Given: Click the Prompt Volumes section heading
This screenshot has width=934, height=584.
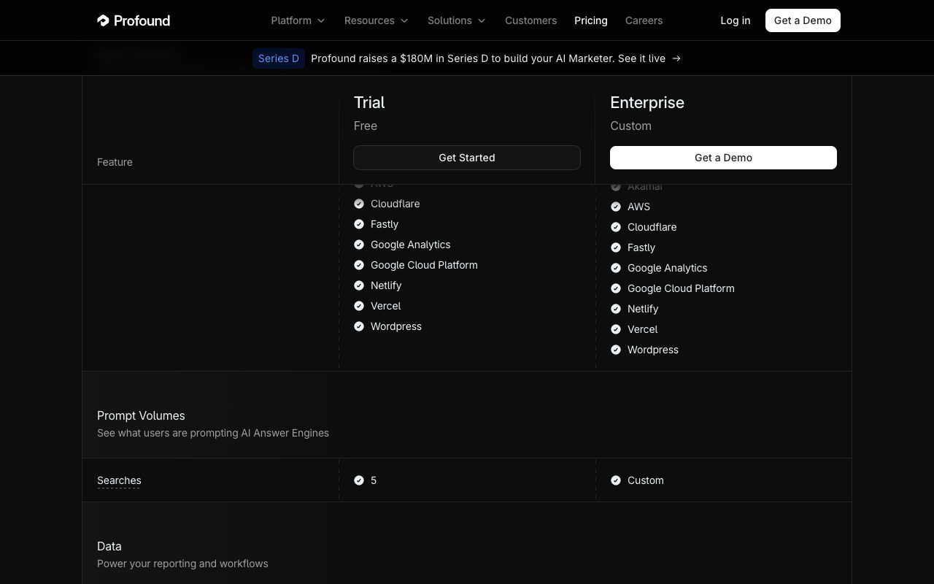Looking at the screenshot, I should pos(141,415).
